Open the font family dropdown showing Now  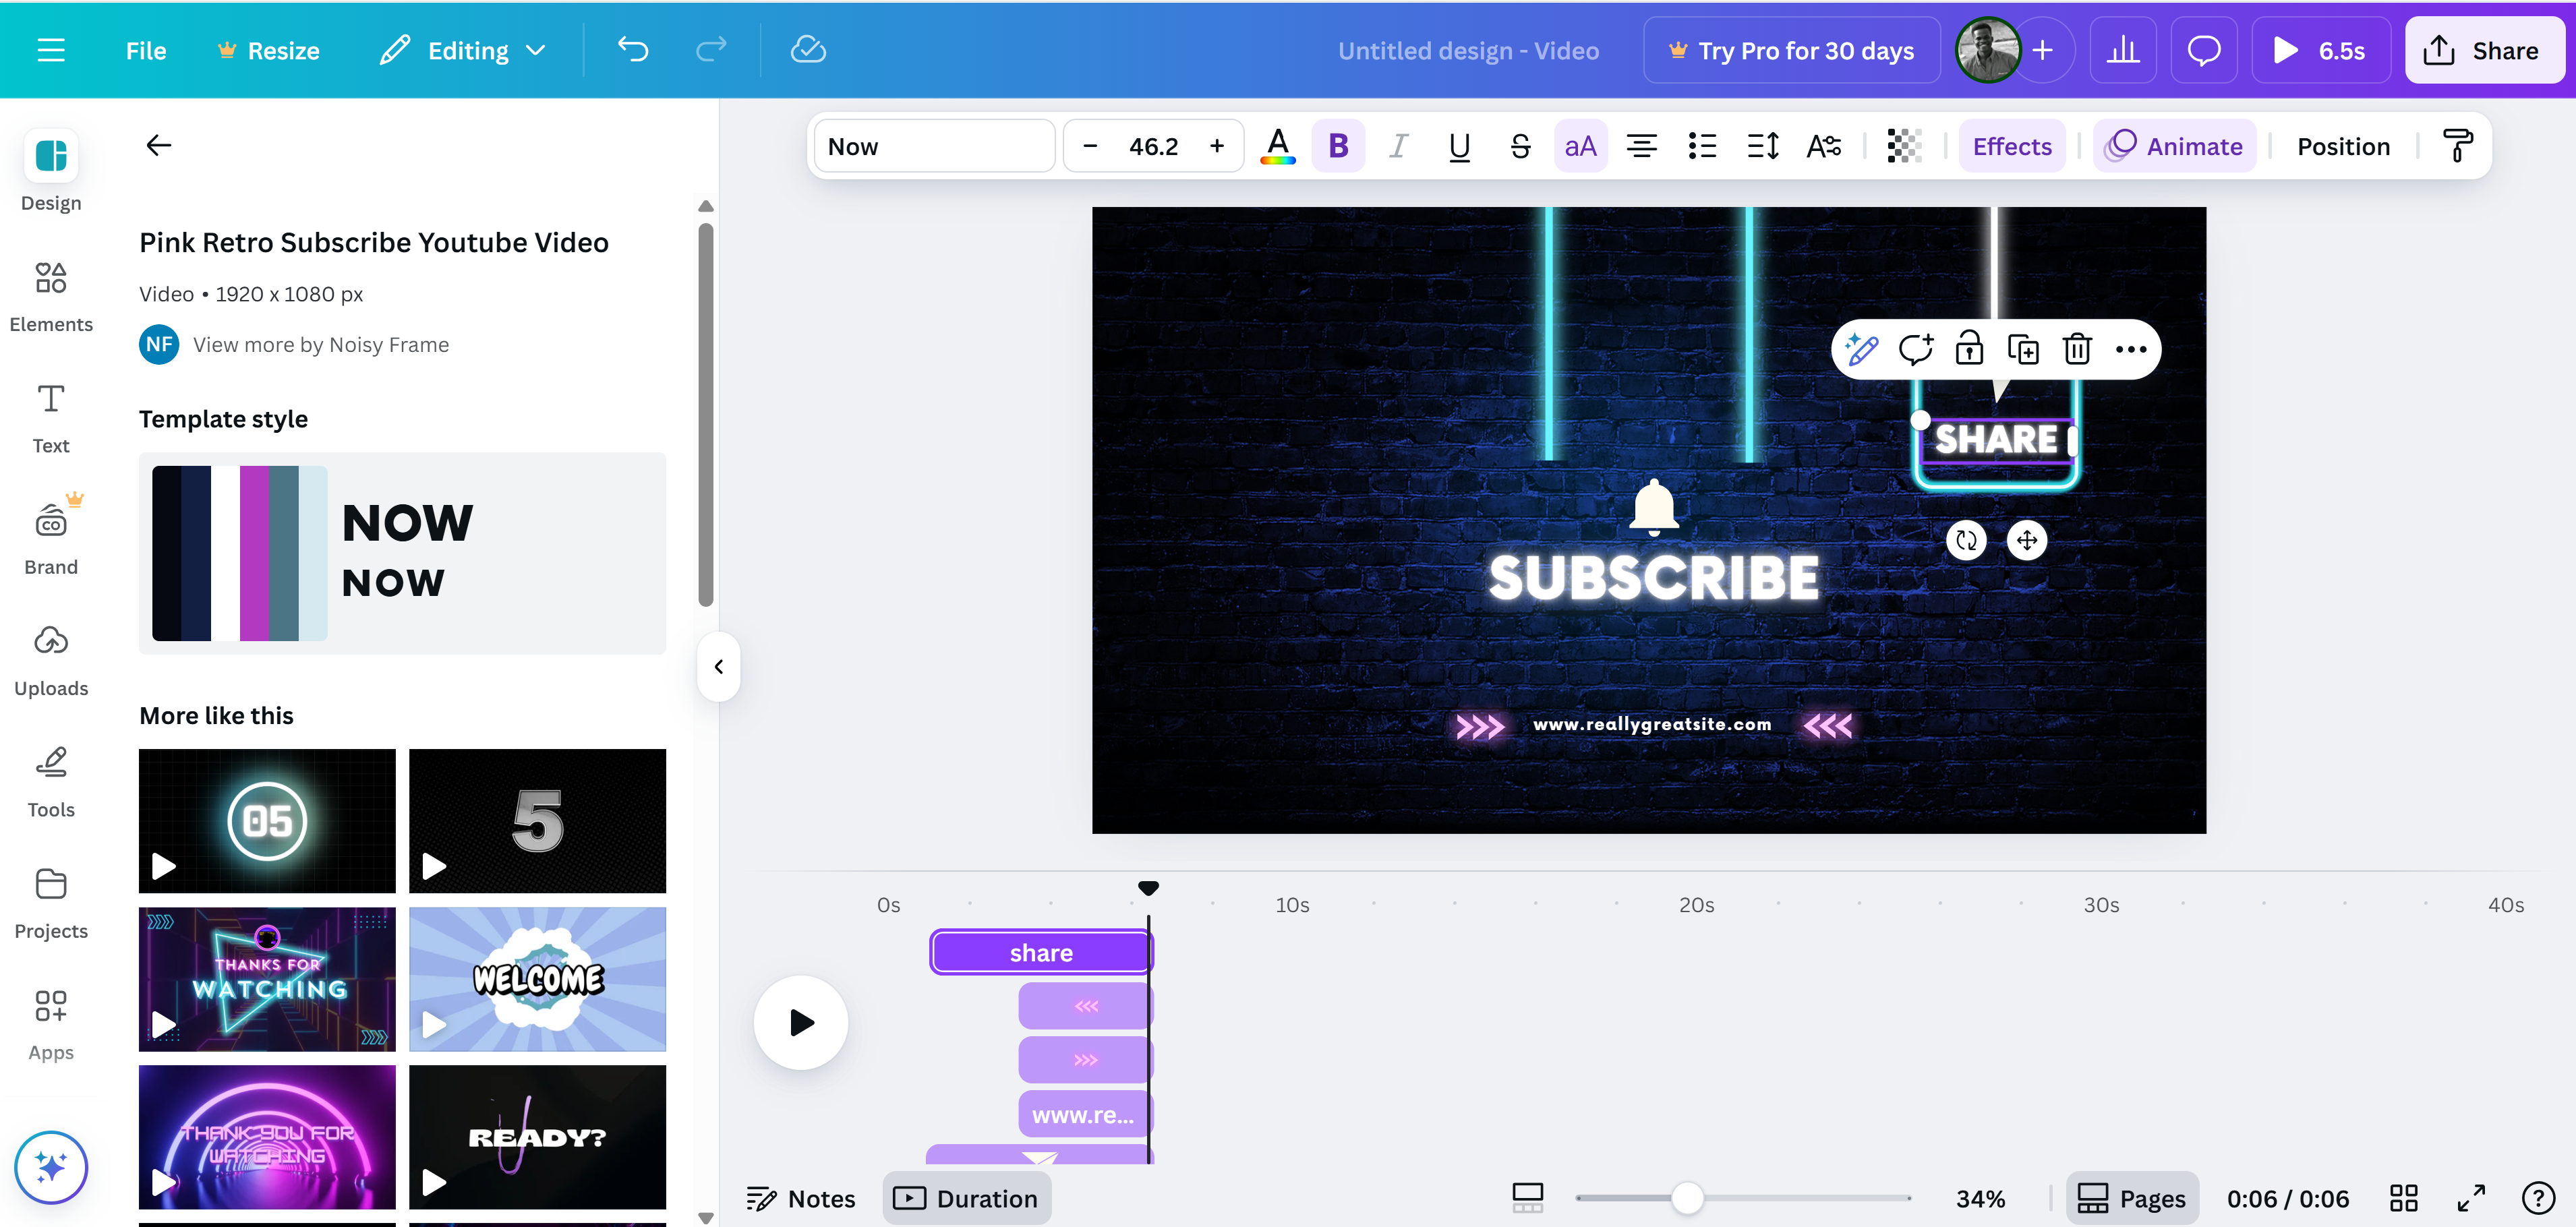934,145
